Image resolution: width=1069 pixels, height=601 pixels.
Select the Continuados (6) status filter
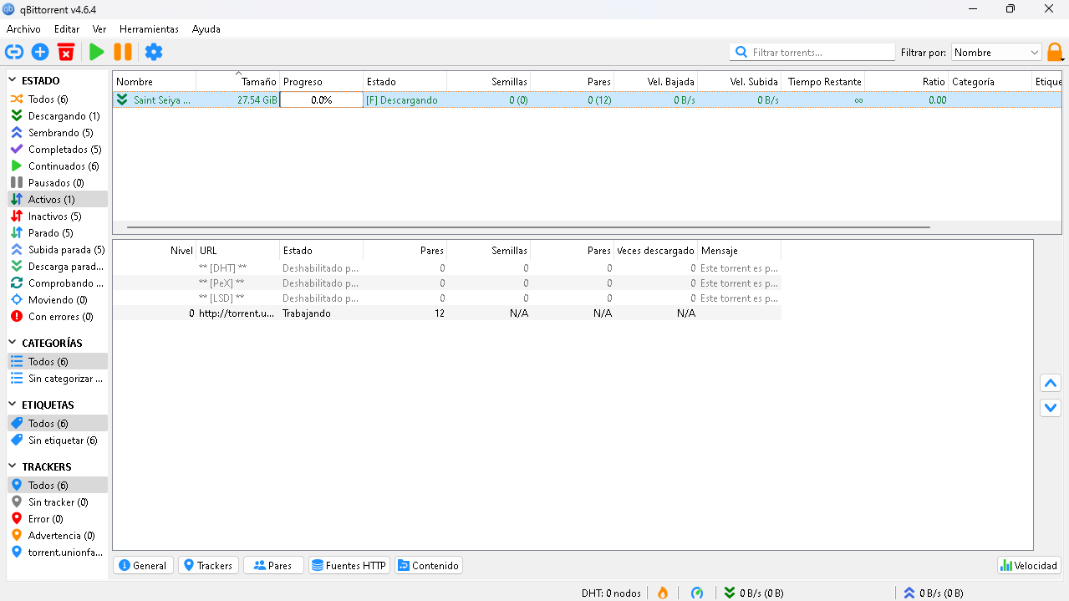(58, 166)
